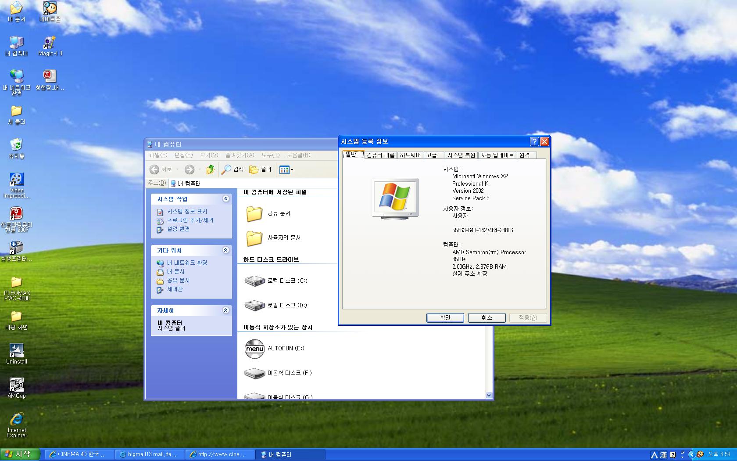The image size is (737, 461).
Task: Collapse the 시스템 작업 panel
Action: tap(225, 199)
